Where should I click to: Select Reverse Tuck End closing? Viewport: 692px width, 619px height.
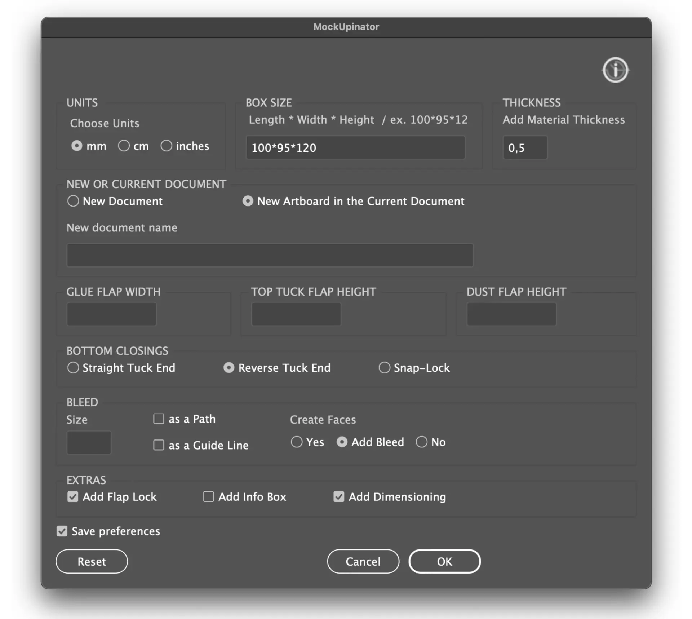pyautogui.click(x=229, y=367)
